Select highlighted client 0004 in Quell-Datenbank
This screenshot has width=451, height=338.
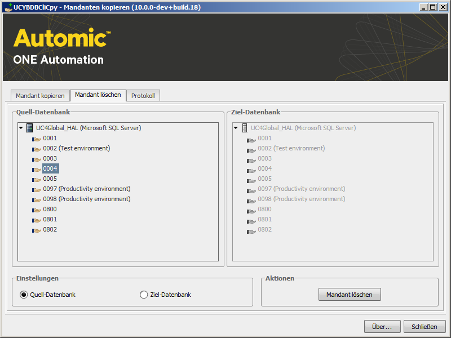pyautogui.click(x=51, y=168)
